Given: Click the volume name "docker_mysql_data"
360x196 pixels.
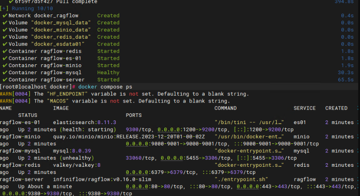Looking at the screenshot, I should (x=61, y=22).
